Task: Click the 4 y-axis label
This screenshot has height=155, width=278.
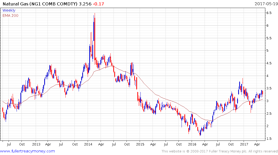Action: (x=267, y=76)
